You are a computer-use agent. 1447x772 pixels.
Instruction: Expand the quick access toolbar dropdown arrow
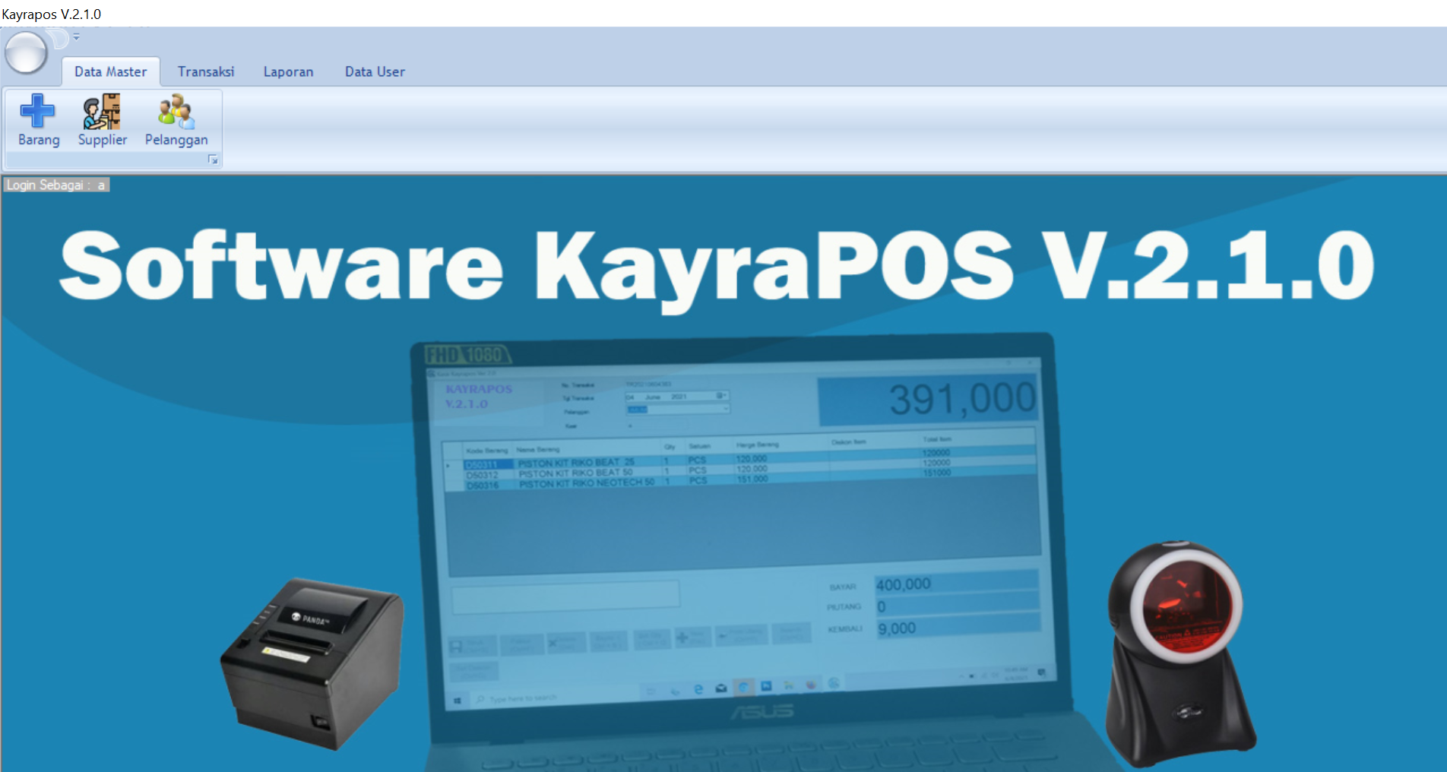coord(76,36)
